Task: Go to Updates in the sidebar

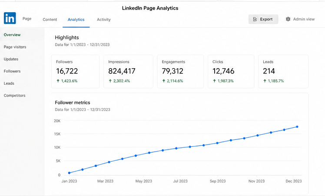Action: [11, 59]
